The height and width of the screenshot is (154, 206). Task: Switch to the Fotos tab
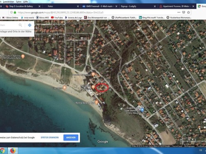(50, 6)
